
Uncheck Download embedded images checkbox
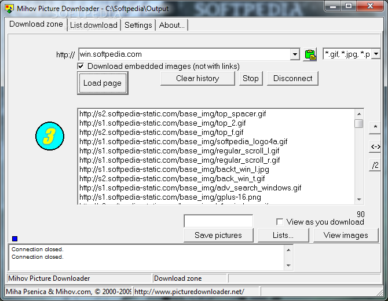(x=80, y=66)
